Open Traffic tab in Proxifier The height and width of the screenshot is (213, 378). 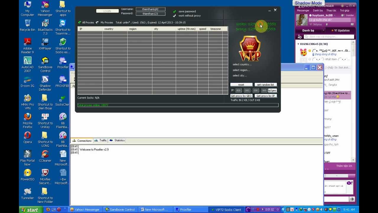coord(101,141)
